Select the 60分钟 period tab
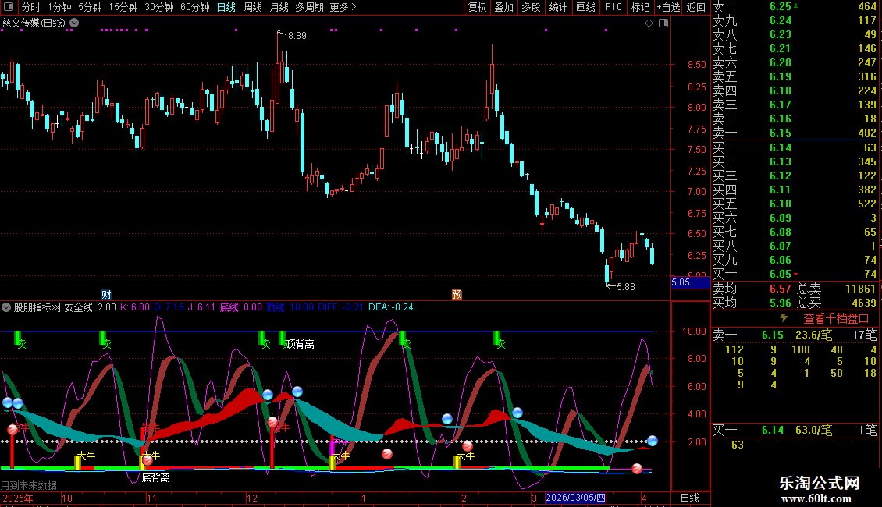Viewport: 882px width, 507px height. [x=195, y=7]
